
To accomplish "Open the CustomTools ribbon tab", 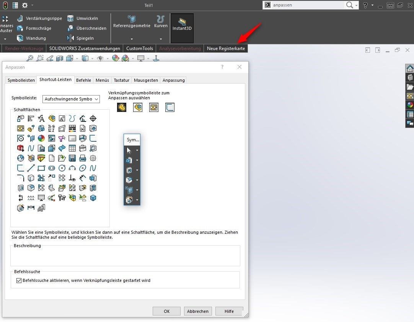I will tap(140, 49).
